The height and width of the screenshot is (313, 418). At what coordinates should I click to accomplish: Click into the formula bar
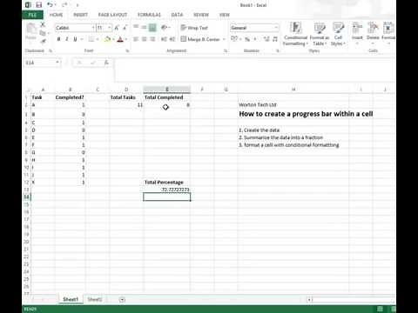(x=254, y=70)
